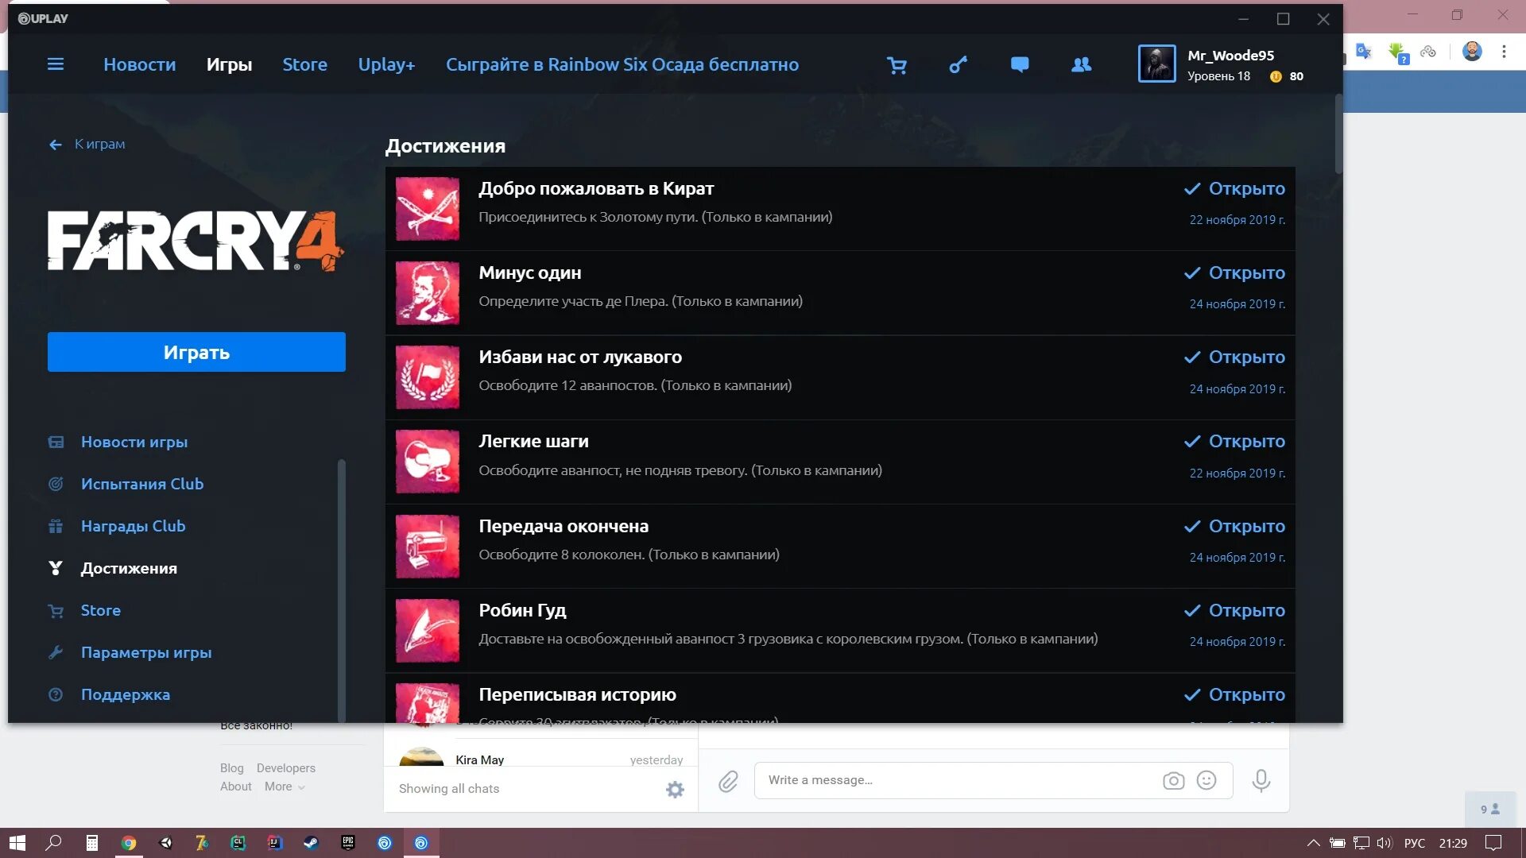The width and height of the screenshot is (1526, 858).
Task: Open the Blog link in browser
Action: [x=232, y=768]
